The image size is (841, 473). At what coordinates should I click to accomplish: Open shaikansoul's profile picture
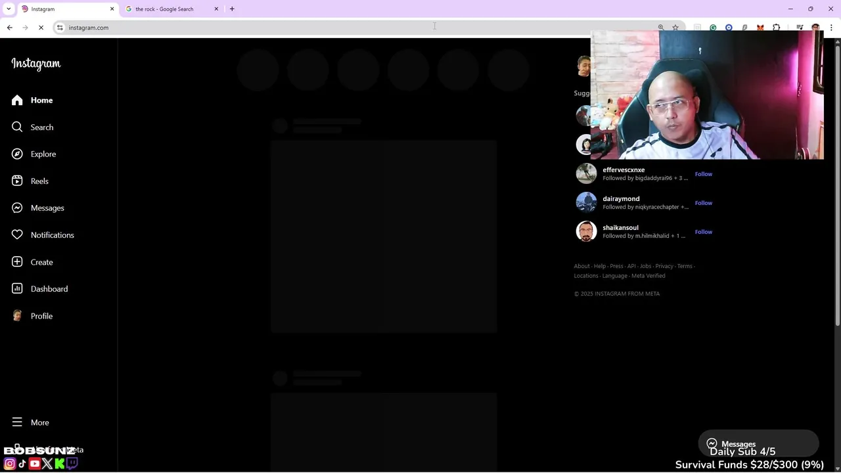coord(586,231)
